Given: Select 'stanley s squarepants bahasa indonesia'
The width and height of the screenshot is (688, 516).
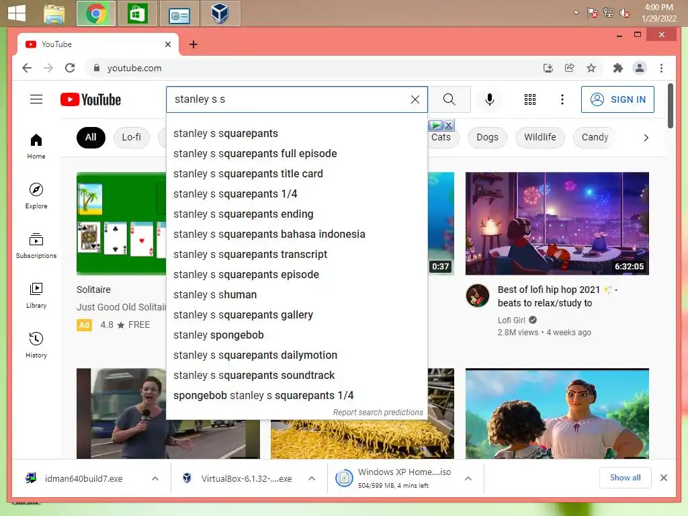Looking at the screenshot, I should (x=296, y=234).
